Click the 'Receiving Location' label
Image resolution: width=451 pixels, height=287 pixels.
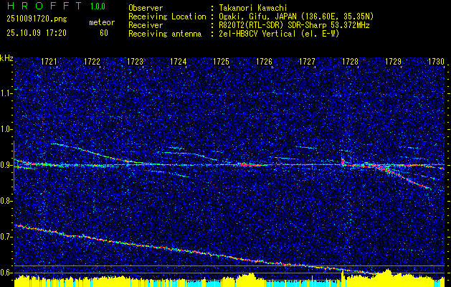[x=167, y=17]
